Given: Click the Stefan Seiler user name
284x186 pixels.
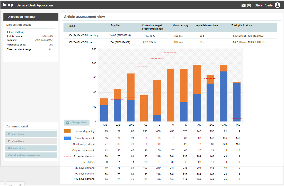Looking at the screenshot, I should [x=264, y=5].
